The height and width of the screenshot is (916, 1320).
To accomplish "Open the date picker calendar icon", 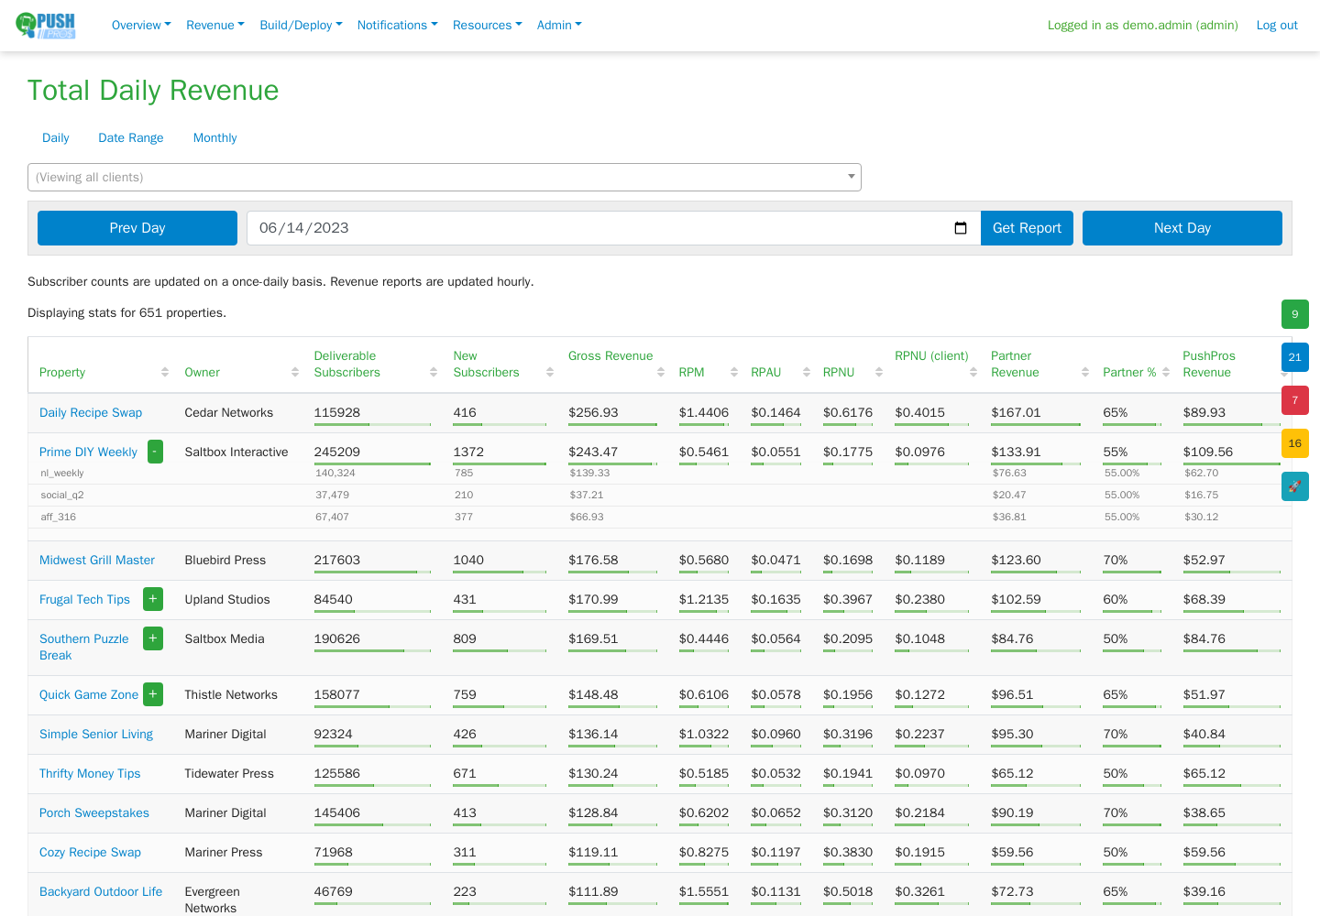I will (961, 228).
